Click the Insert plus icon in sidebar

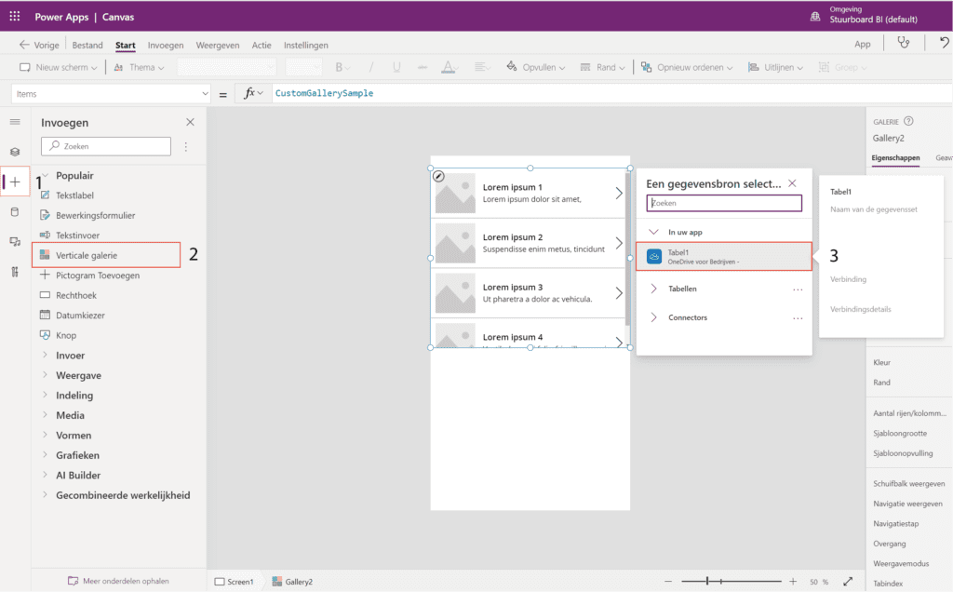point(15,182)
